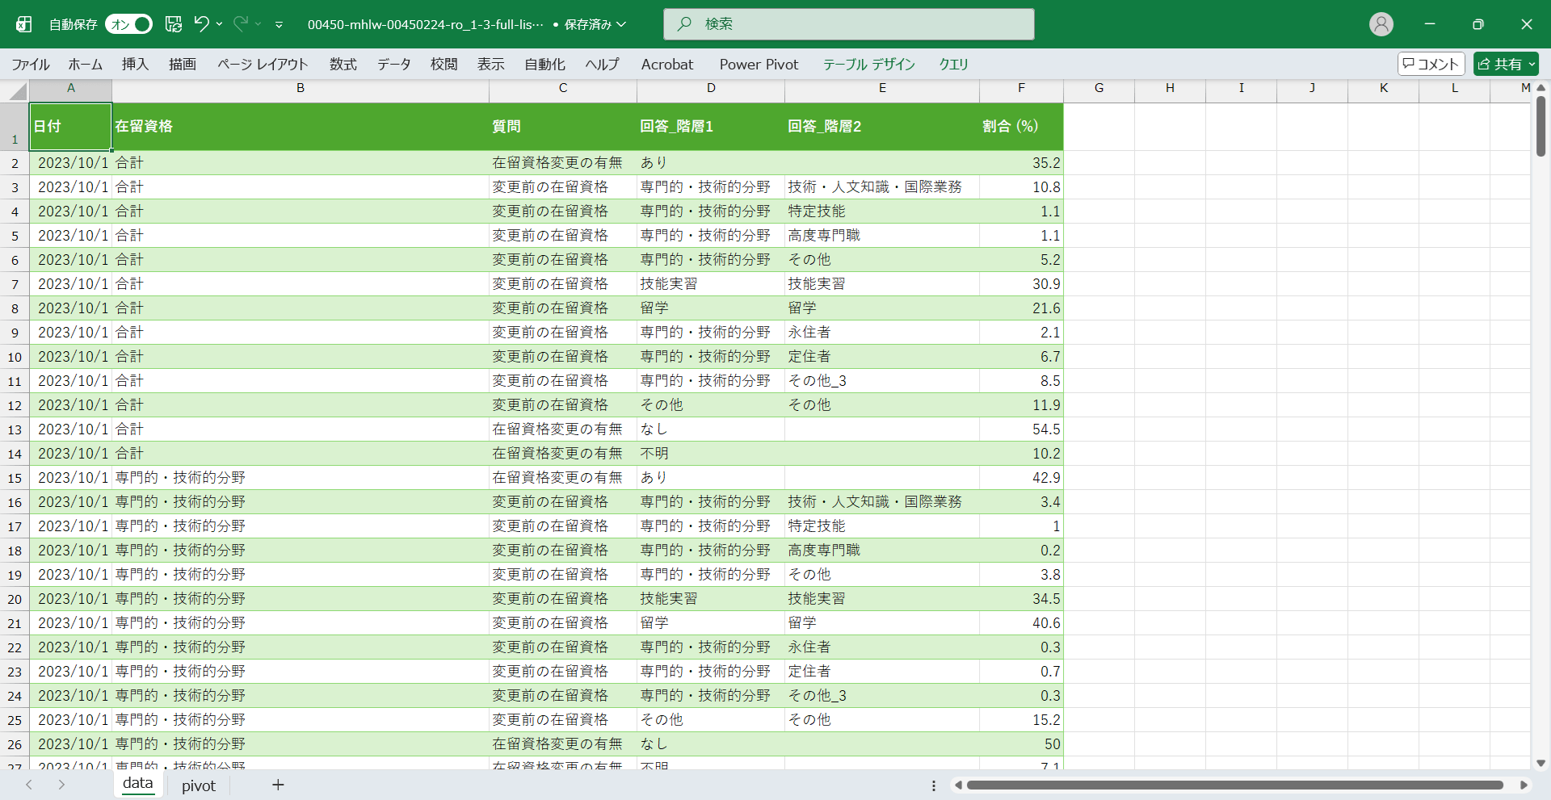
Task: Click the vertical scrollbar down arrow
Action: [1540, 763]
